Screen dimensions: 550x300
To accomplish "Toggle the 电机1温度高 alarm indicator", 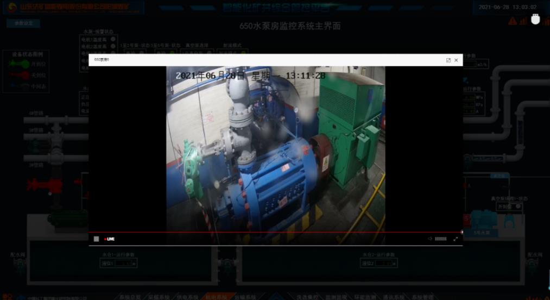I will pyautogui.click(x=113, y=39).
